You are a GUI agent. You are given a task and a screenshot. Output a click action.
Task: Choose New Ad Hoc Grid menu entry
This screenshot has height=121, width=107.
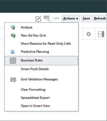point(41,36)
